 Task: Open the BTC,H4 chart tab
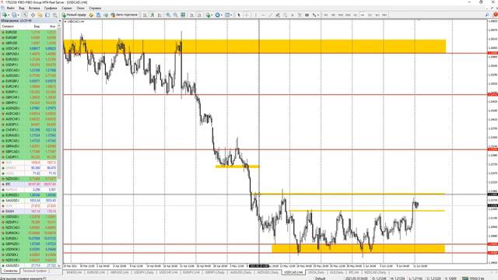(x=353, y=272)
